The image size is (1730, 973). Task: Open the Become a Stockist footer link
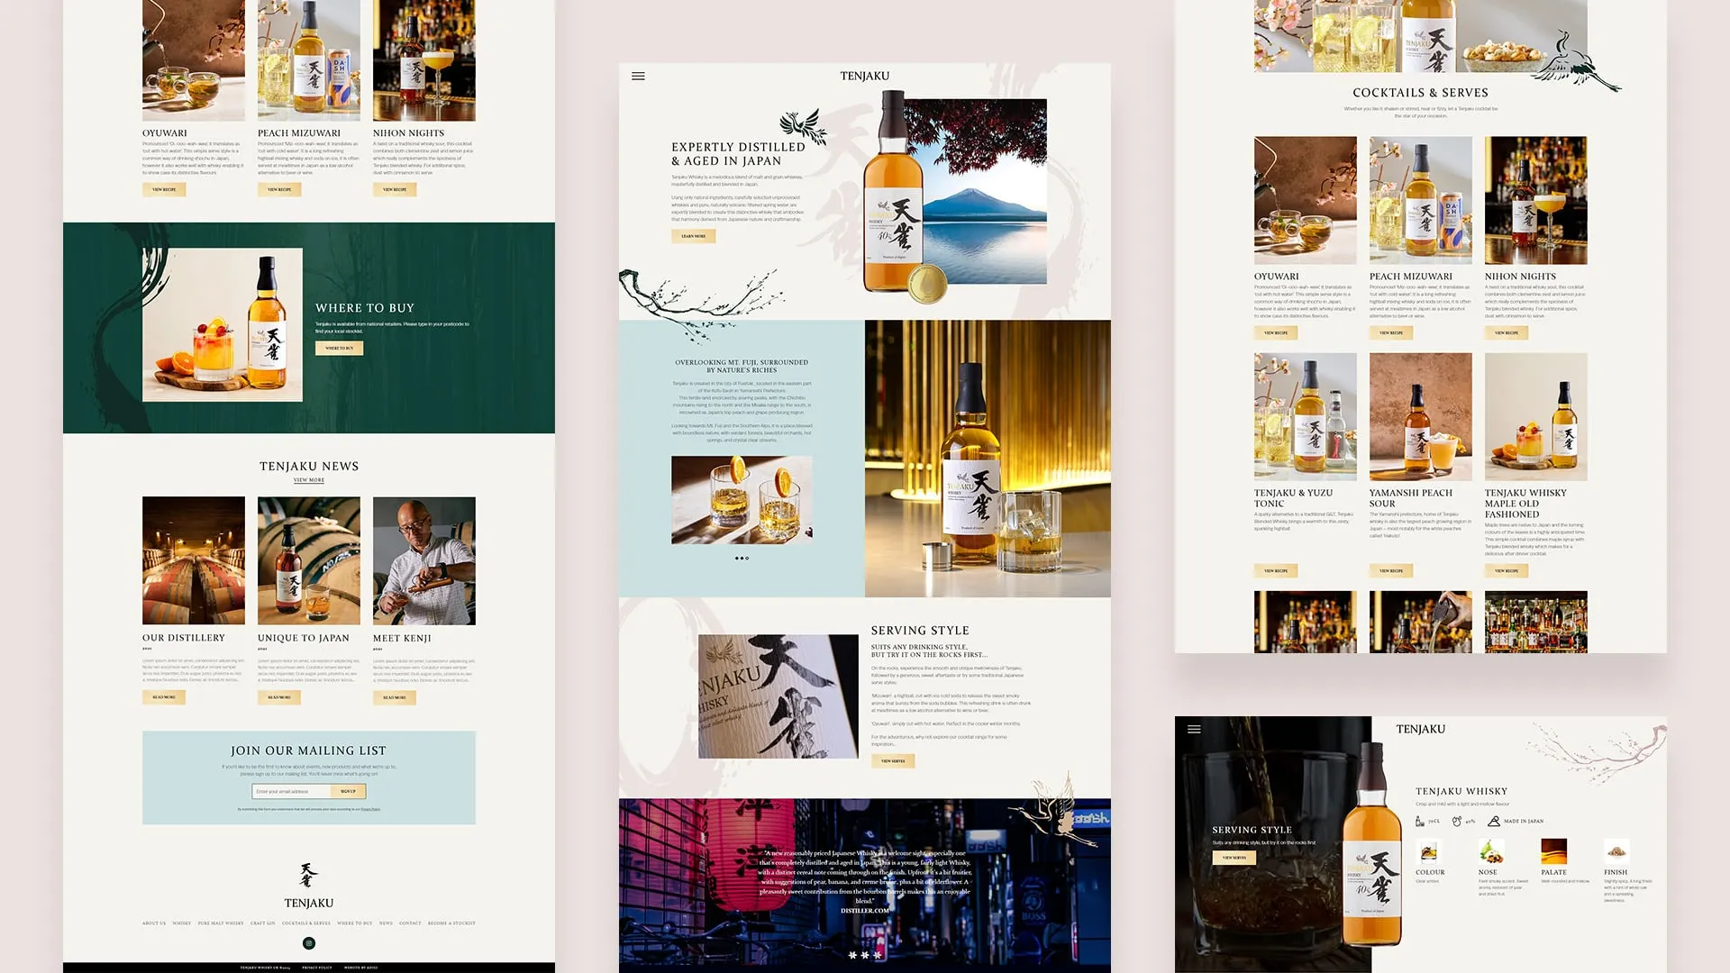point(451,923)
